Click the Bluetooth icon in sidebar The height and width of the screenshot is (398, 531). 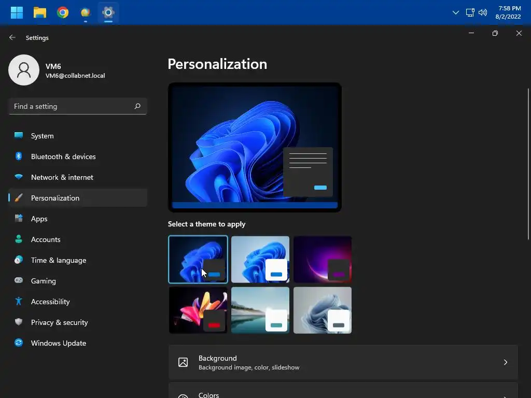[x=19, y=157]
